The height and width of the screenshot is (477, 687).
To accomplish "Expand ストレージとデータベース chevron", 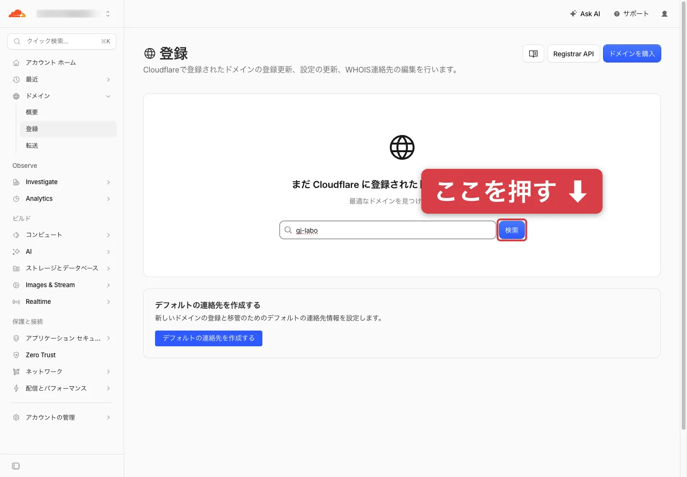I will pyautogui.click(x=108, y=269).
